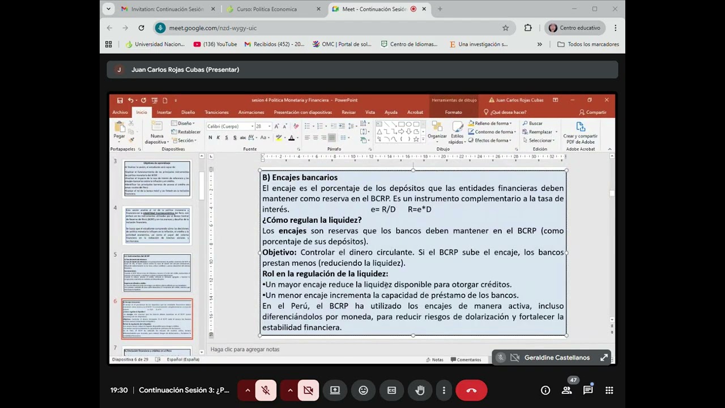Toggle underline S formatting
The height and width of the screenshot is (408, 725).
click(x=227, y=138)
